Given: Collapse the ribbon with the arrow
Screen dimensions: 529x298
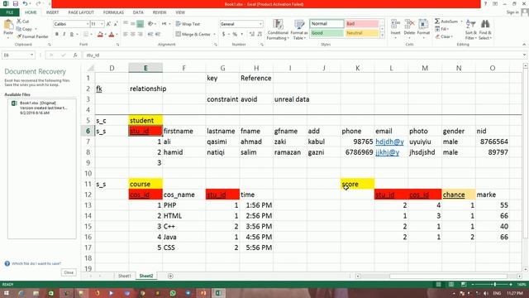Looking at the screenshot, I should click(524, 45).
